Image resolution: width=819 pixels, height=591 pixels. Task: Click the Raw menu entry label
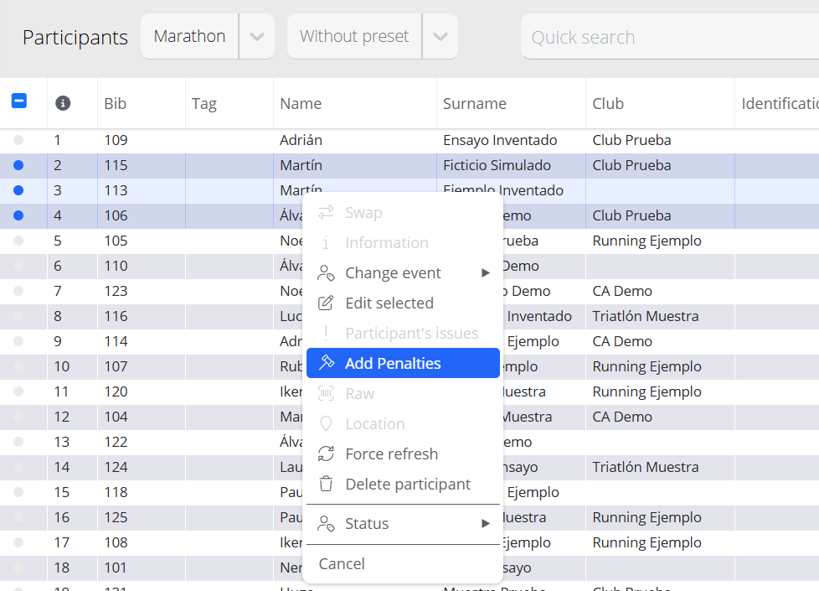[x=360, y=393]
